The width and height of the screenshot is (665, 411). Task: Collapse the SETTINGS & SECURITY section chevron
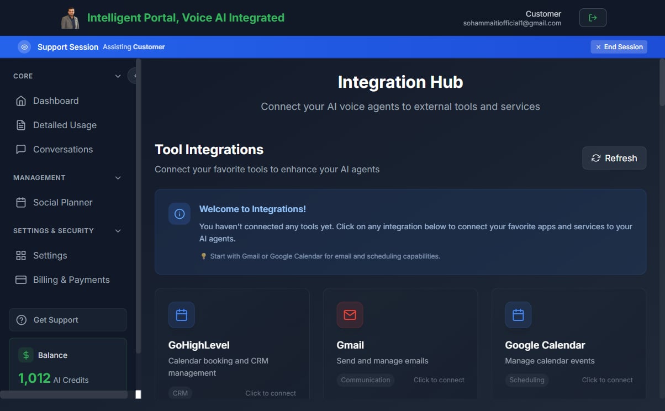pos(118,231)
